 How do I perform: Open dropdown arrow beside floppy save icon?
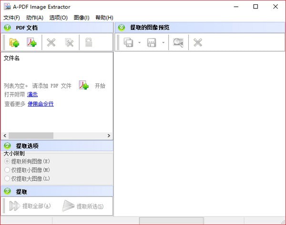click(163, 43)
